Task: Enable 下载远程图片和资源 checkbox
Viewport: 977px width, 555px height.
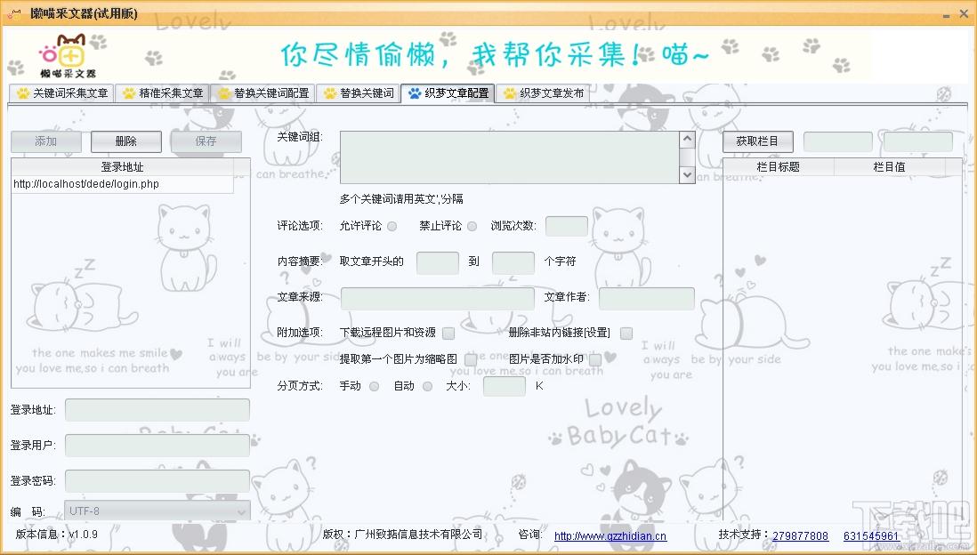Action: tap(448, 333)
